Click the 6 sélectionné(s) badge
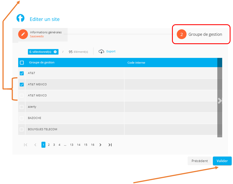233x184 pixels. [43, 52]
